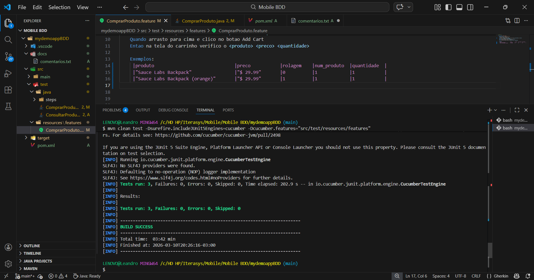Click the Mobile BDD command center search
The height and width of the screenshot is (280, 534).
click(x=267, y=7)
